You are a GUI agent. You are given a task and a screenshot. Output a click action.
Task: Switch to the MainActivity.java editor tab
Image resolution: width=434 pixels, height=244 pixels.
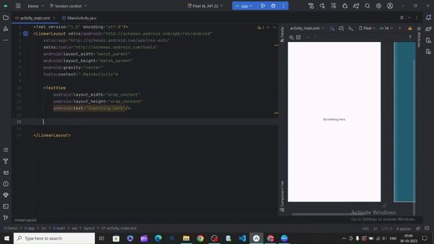pos(79,18)
